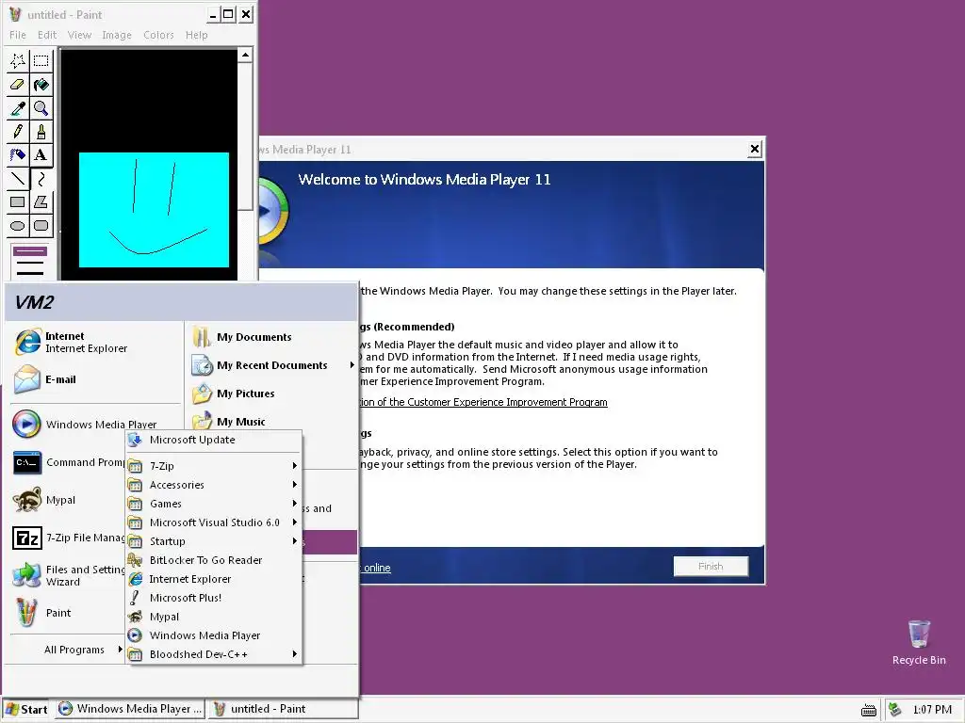This screenshot has width=965, height=723.
Task: Select the Polygon tool in Paint
Action: point(41,201)
